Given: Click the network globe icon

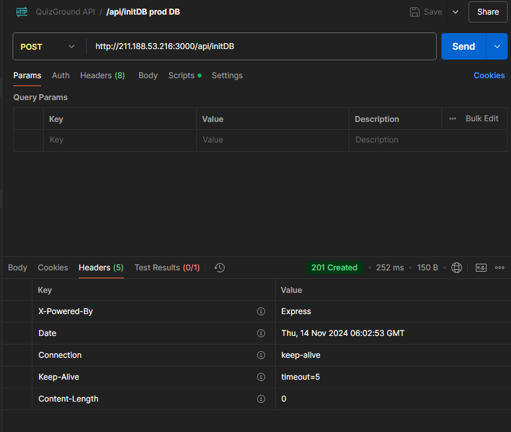Looking at the screenshot, I should pyautogui.click(x=456, y=268).
